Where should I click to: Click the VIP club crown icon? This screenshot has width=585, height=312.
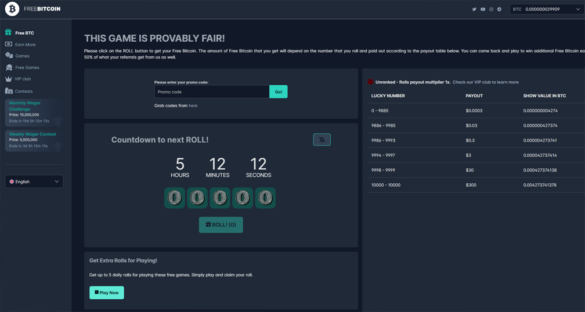click(9, 79)
